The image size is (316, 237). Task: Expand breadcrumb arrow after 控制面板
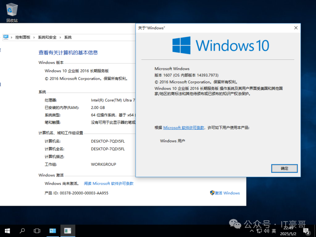(x=34, y=37)
